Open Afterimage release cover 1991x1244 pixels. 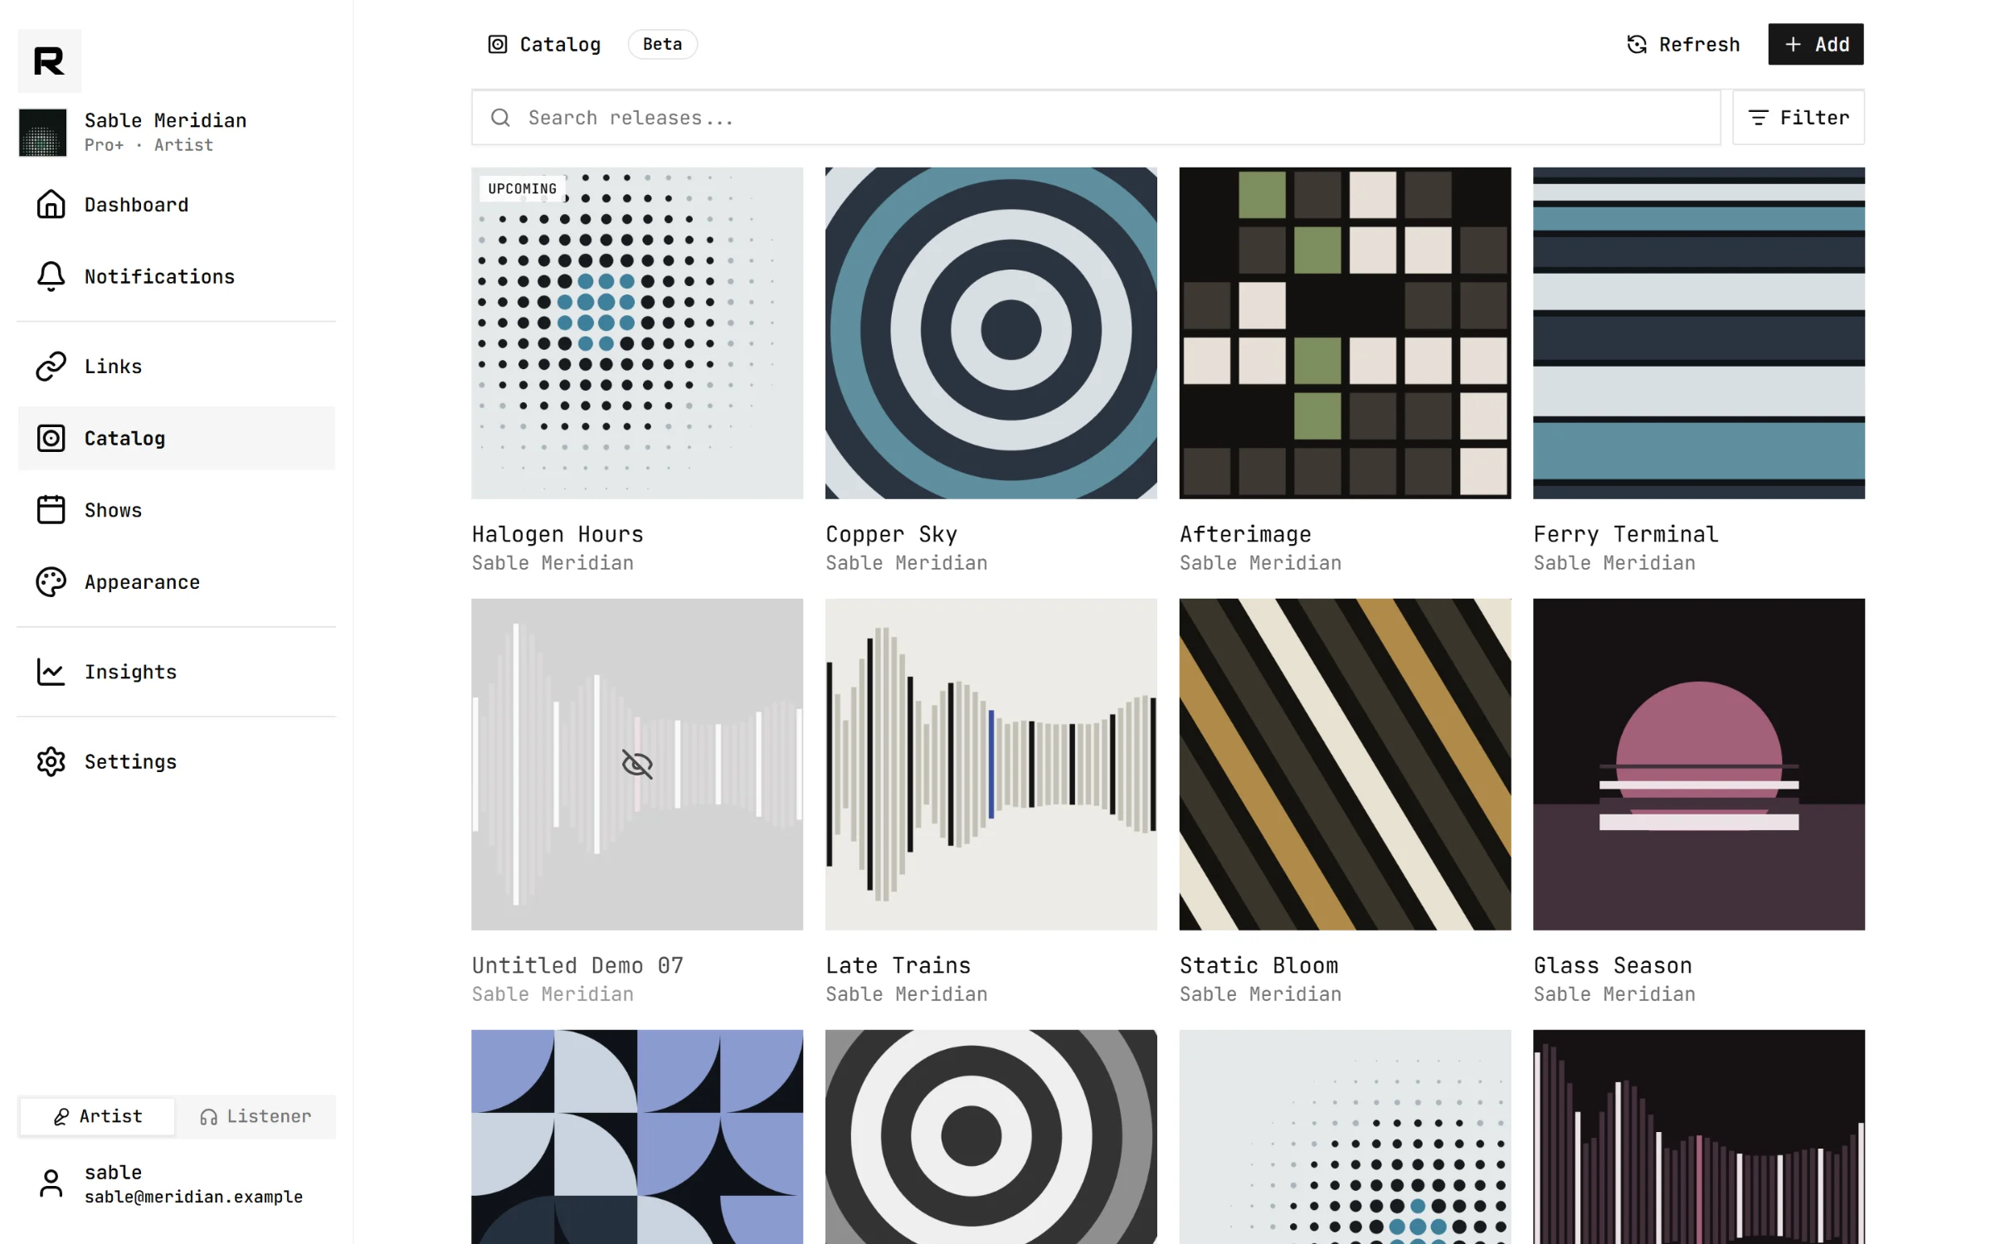tap(1345, 333)
